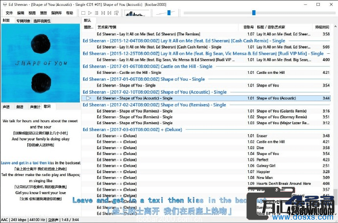Select the Dive track row
Image resolution: width=338 pixels, height=223 pixels.
(x=206, y=148)
